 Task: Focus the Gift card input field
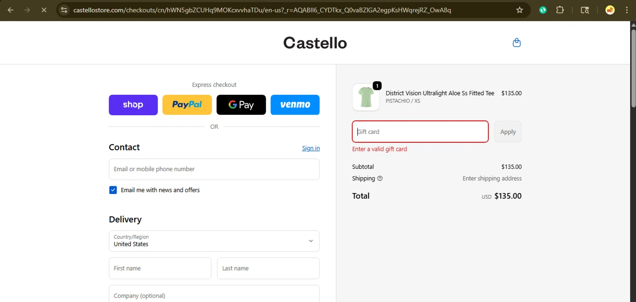click(x=420, y=132)
